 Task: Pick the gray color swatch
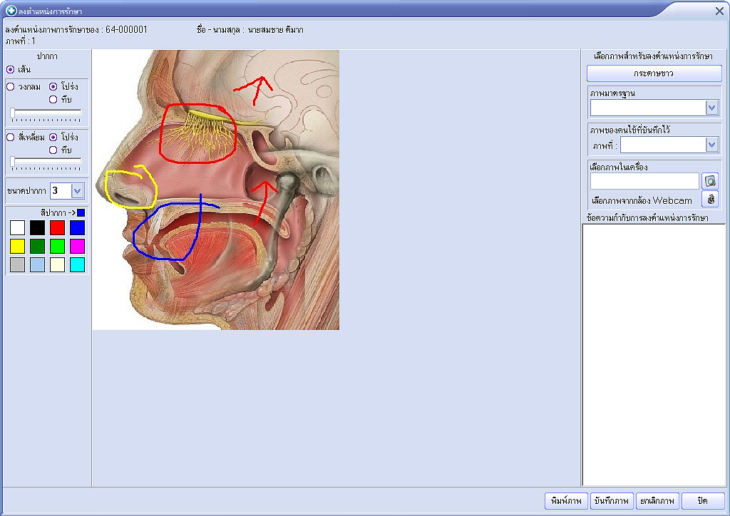17,264
